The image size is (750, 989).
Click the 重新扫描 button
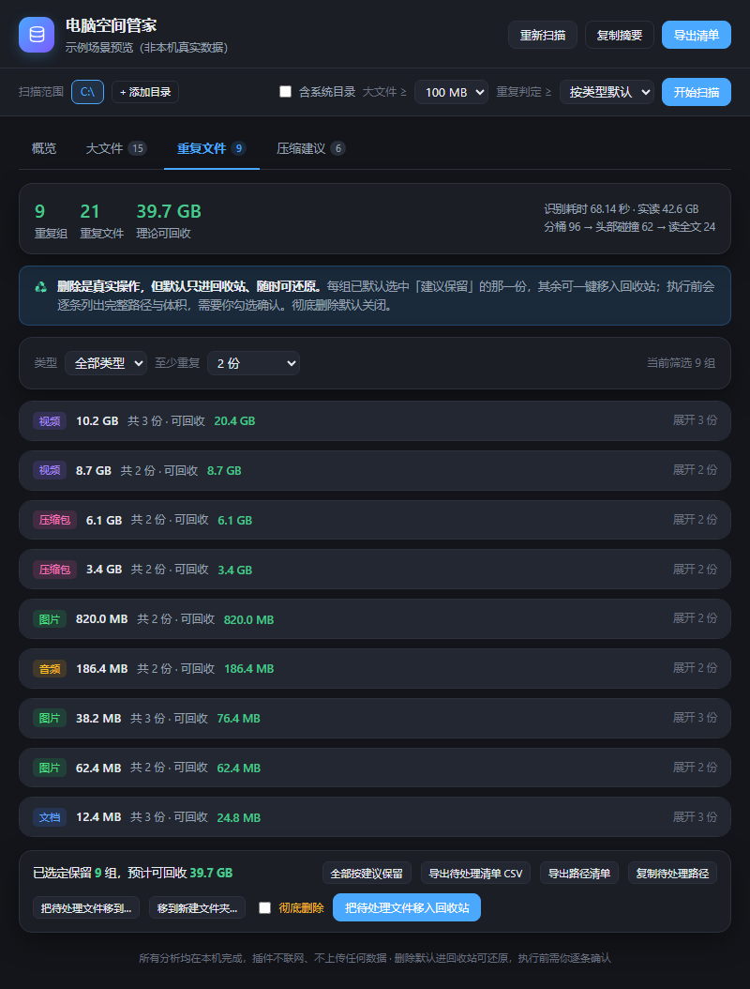pos(543,35)
